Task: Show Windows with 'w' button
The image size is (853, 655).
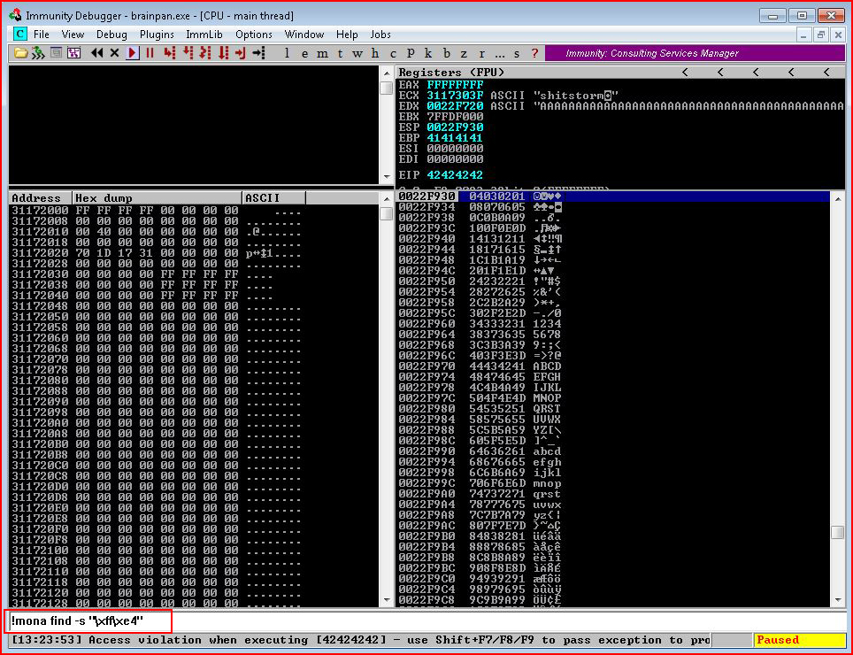Action: pyautogui.click(x=357, y=53)
